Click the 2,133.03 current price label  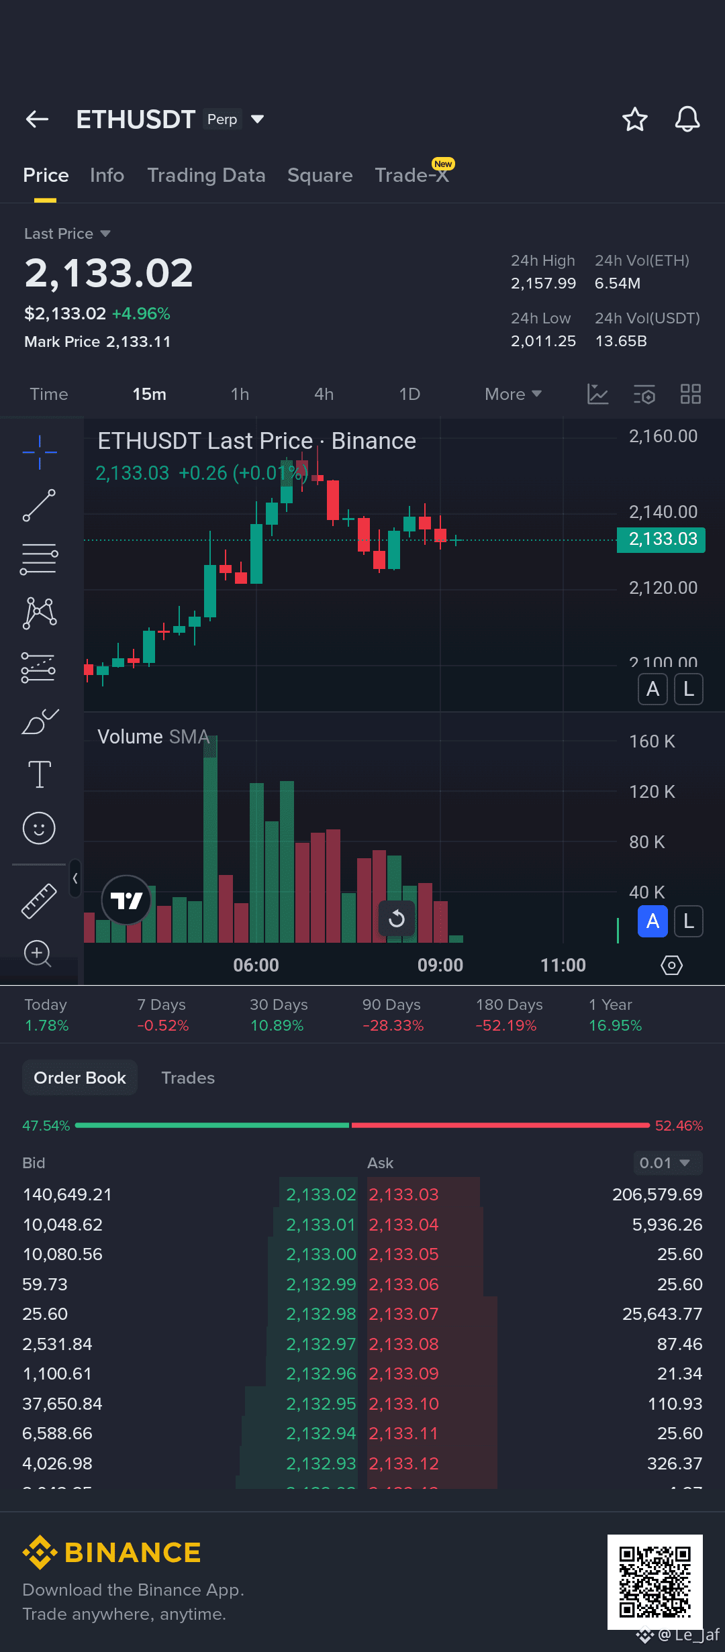tap(661, 539)
